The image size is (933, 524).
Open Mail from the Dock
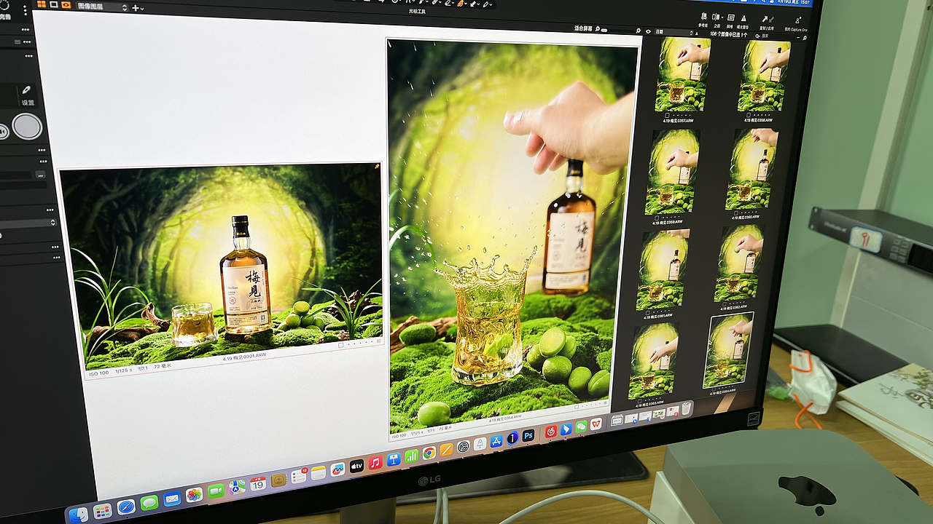171,499
